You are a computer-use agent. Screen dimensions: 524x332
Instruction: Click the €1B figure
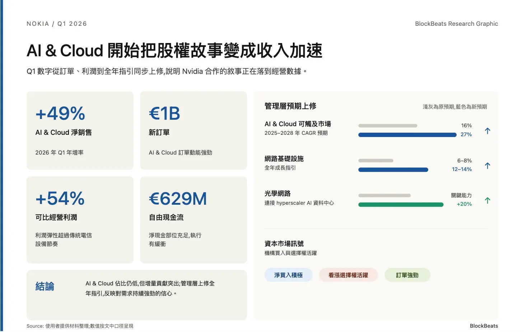pos(164,113)
